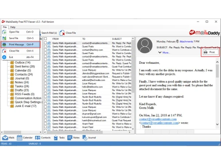The image size is (221, 165).
Task: Check the email to editorial@techwalla.com
Action: tap(46, 80)
